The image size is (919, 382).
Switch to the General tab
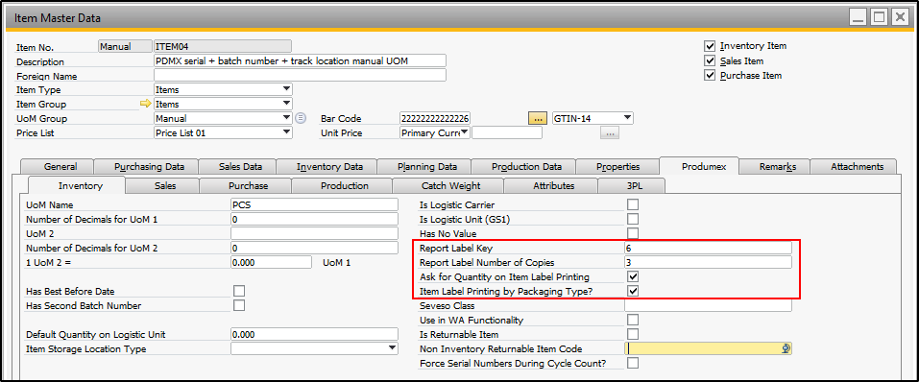[60, 166]
